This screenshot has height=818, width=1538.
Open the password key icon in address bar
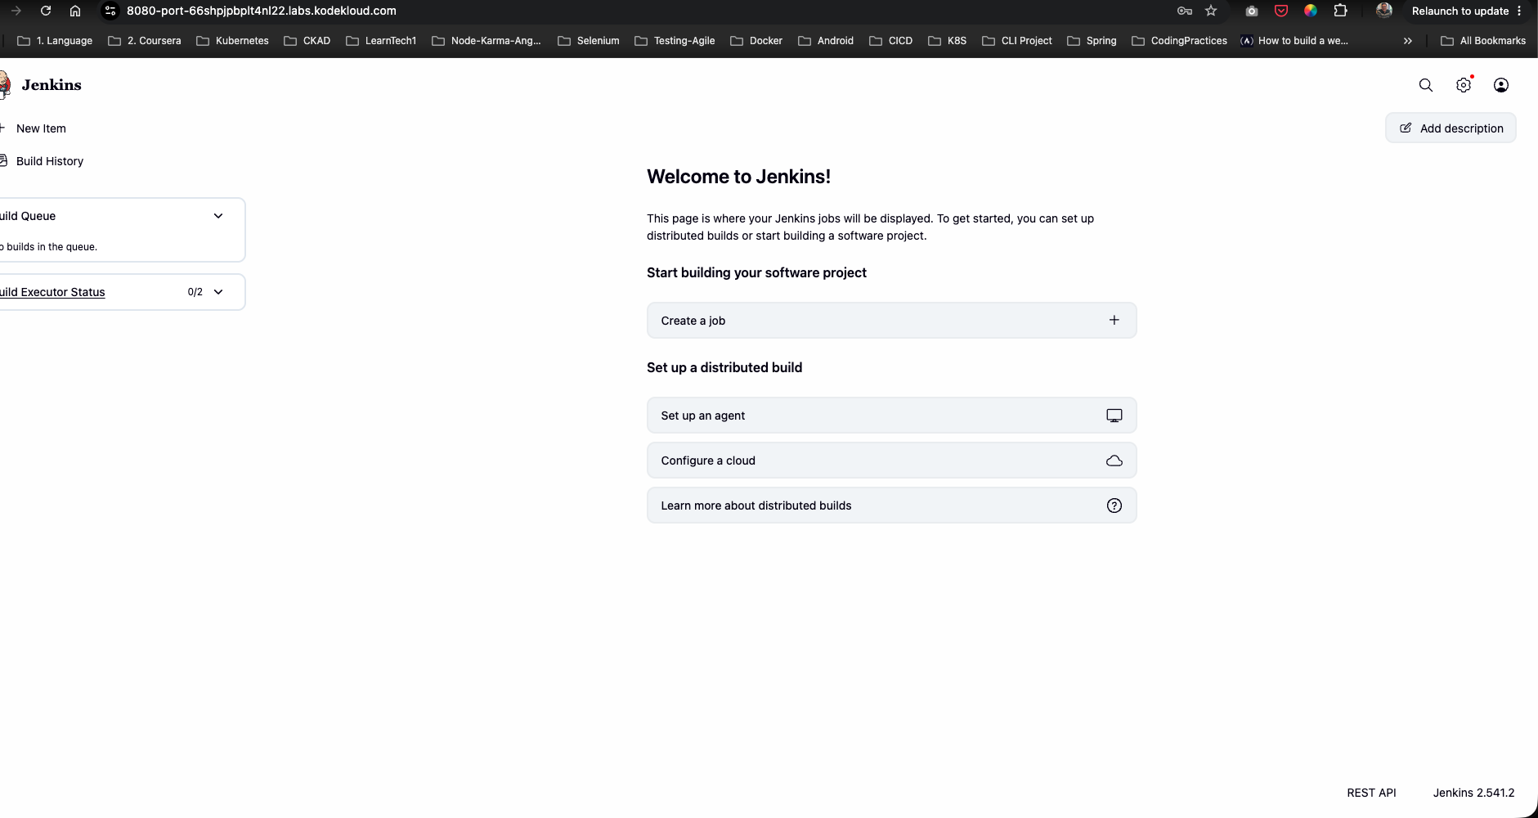tap(1184, 11)
